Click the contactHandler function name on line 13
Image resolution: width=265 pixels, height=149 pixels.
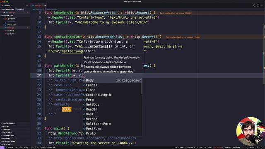(67, 37)
